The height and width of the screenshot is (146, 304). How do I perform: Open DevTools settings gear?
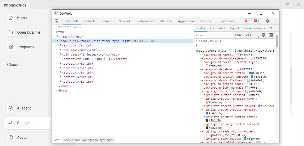click(x=268, y=21)
